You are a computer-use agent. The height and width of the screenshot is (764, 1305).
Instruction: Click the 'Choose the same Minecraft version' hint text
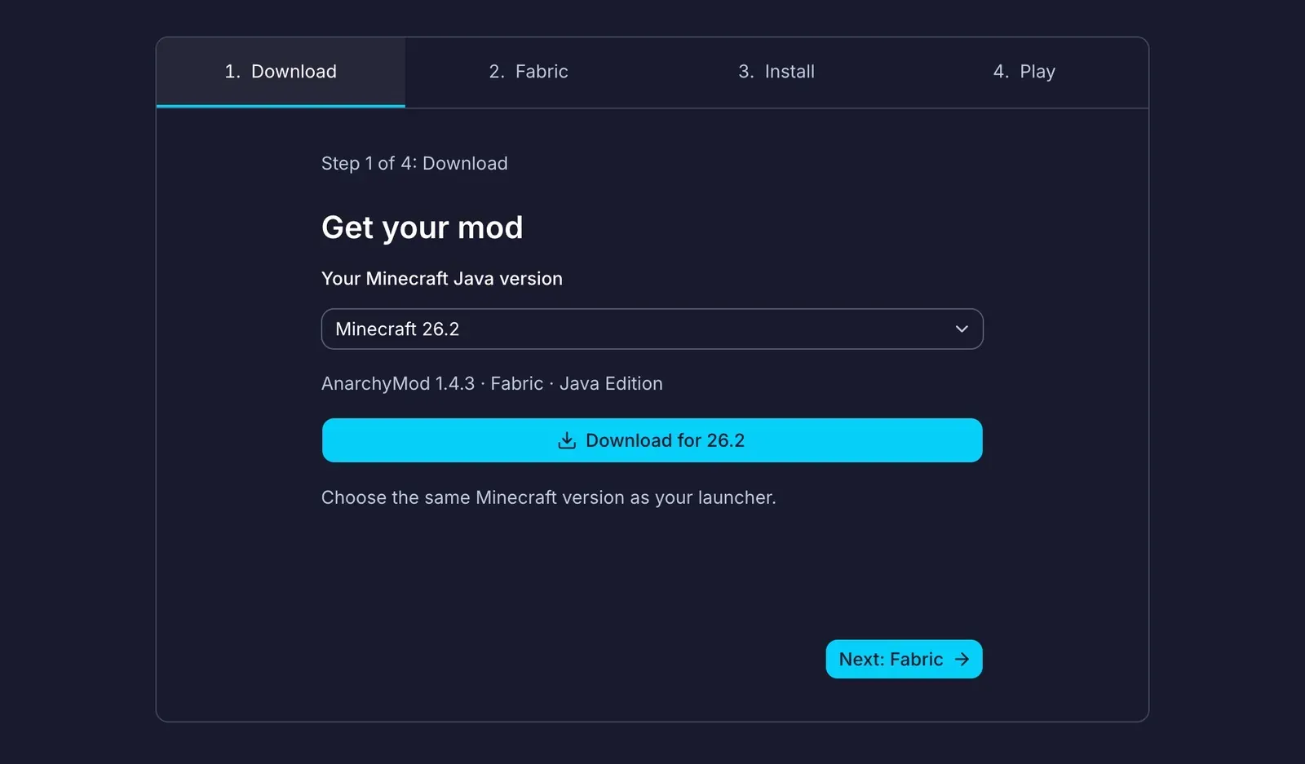549,497
